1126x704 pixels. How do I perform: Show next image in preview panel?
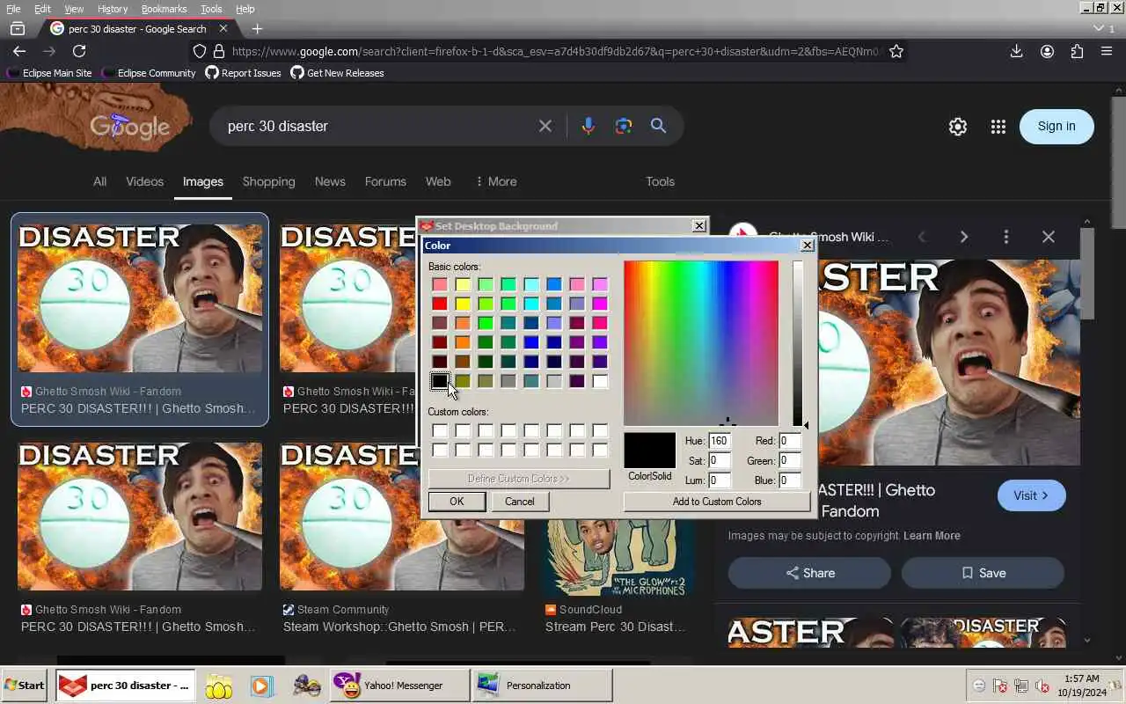click(x=964, y=237)
